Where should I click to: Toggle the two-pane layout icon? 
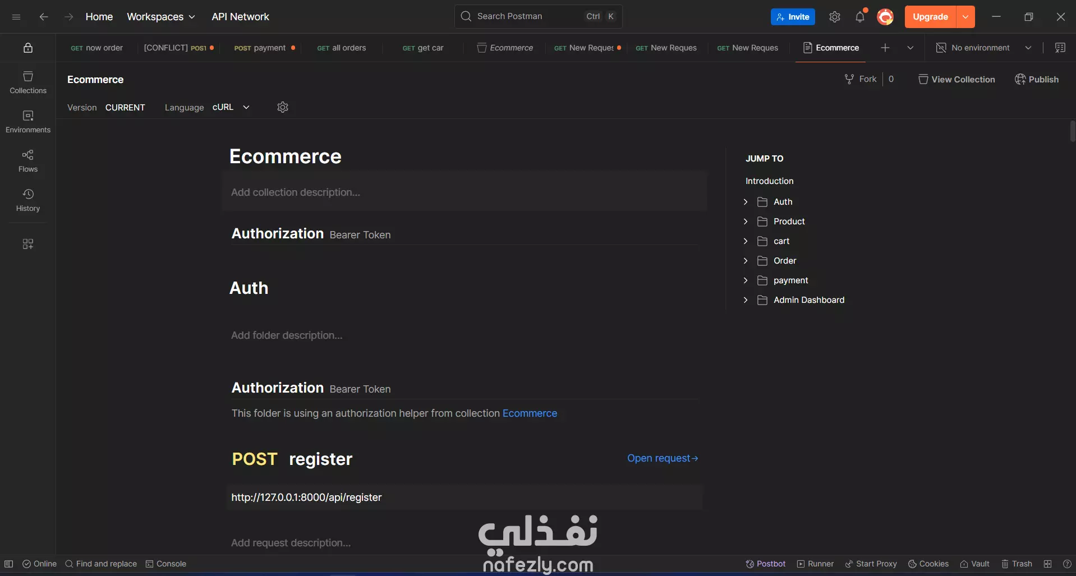point(1047,564)
